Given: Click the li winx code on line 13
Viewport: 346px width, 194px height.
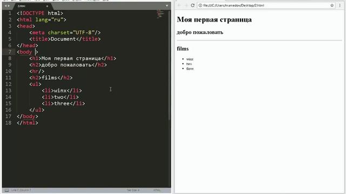Looking at the screenshot, I should 62,91.
